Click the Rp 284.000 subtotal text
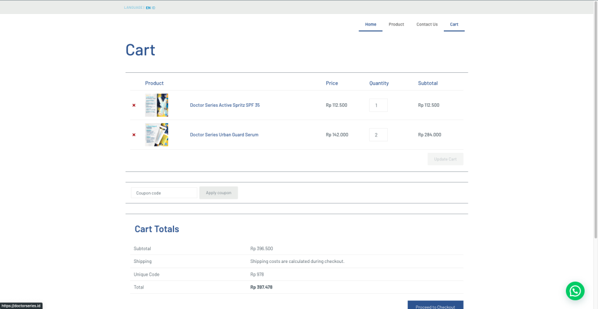Viewport: 598px width, 309px height. pos(429,135)
